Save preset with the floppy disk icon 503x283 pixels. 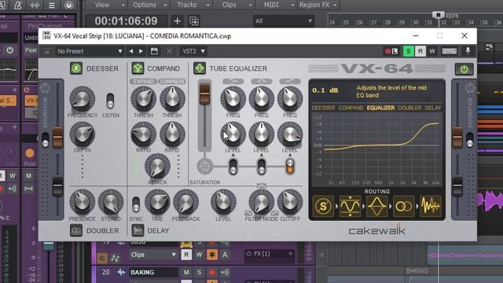click(x=154, y=51)
